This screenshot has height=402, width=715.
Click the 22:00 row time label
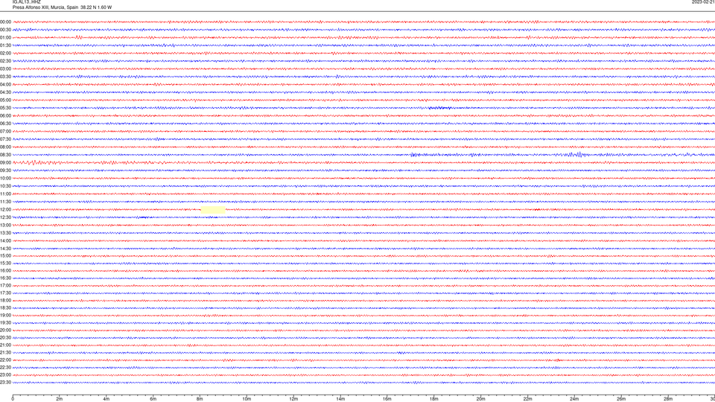pyautogui.click(x=5, y=360)
